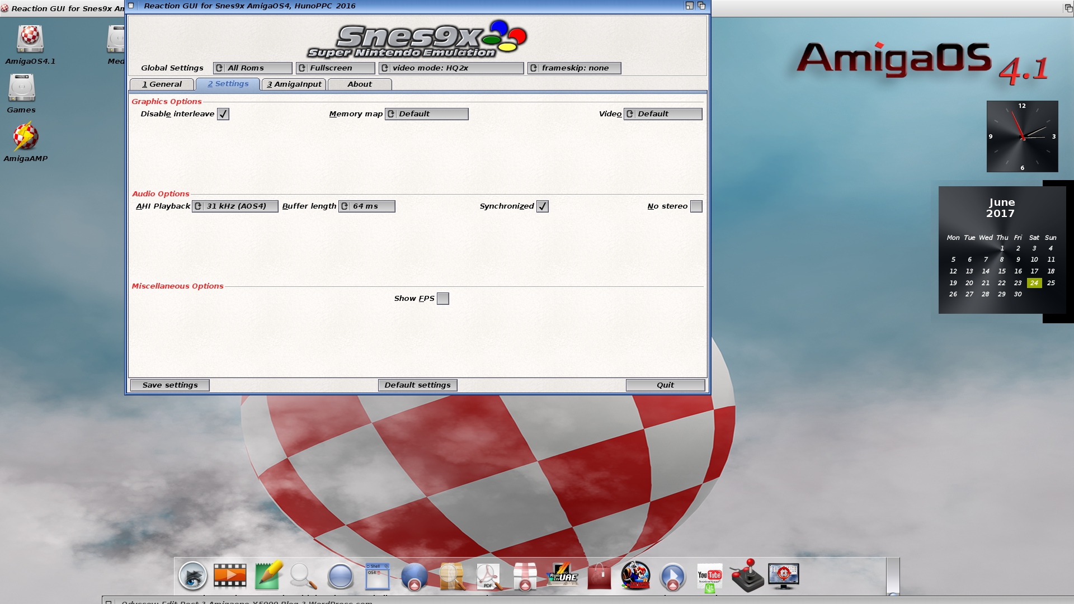This screenshot has height=604, width=1074.
Task: Click the Default settings button
Action: tap(418, 385)
